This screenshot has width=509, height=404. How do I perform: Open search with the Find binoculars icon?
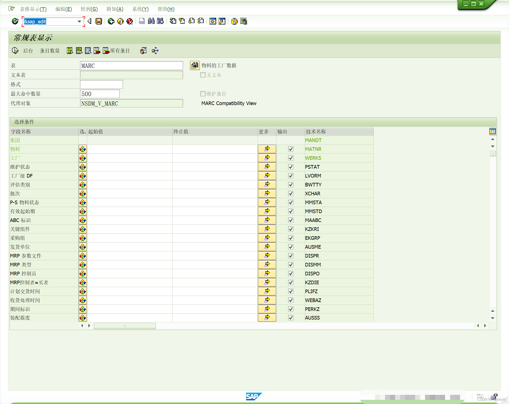[x=151, y=21]
